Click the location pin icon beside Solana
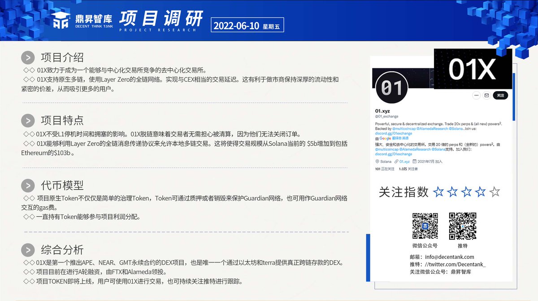Screen dimensions: 538x301 (377, 161)
